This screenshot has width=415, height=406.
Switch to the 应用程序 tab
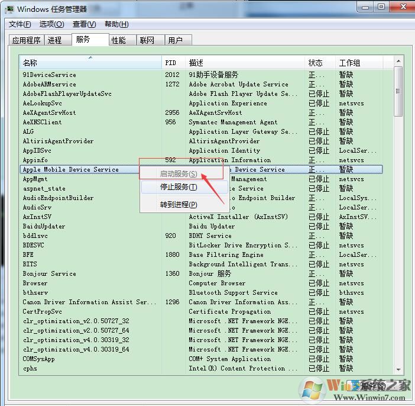tap(27, 40)
